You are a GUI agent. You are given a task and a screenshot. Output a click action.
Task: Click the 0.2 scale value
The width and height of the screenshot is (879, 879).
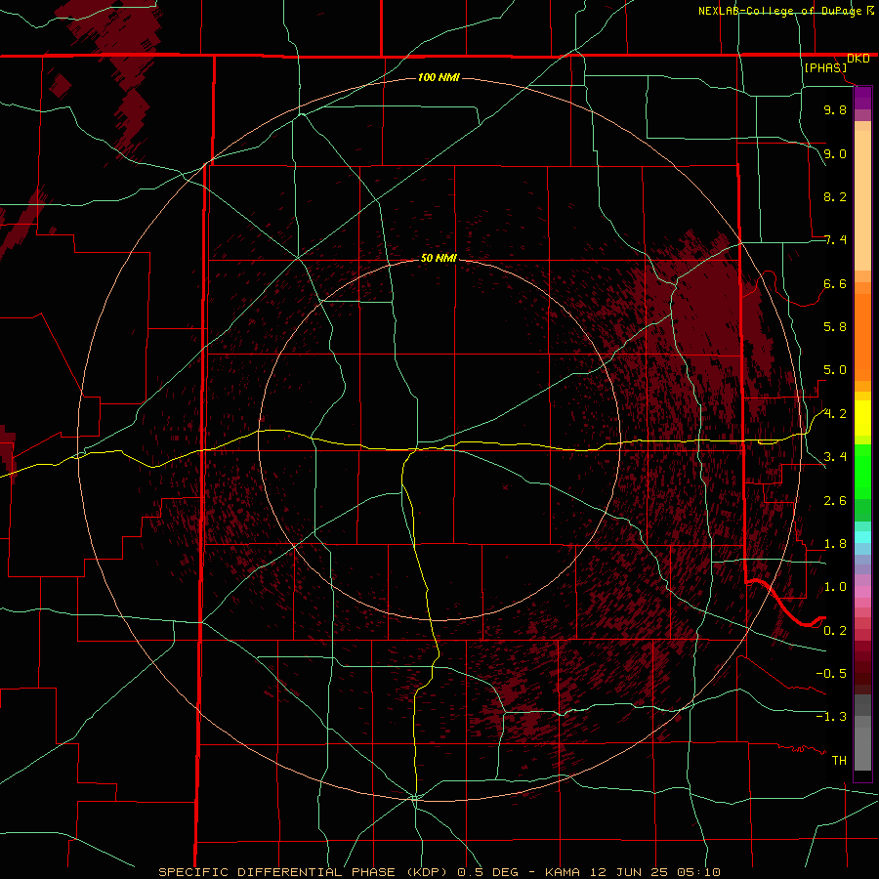click(835, 631)
